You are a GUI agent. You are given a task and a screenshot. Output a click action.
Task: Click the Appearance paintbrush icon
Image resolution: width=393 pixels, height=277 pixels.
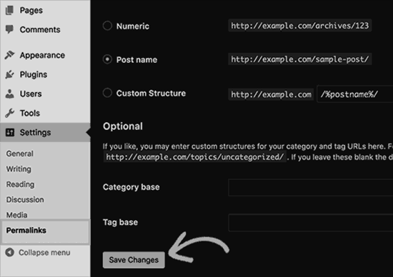pos(9,55)
